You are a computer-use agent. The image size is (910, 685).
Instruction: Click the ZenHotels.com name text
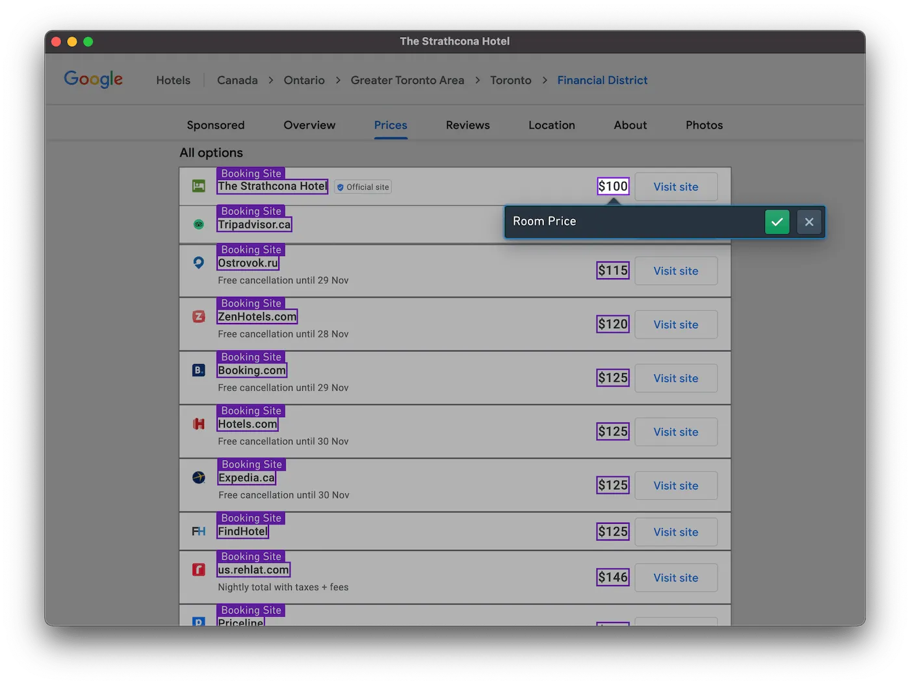[x=257, y=317]
